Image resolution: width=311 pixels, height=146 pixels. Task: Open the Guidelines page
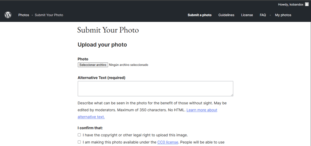pyautogui.click(x=226, y=15)
